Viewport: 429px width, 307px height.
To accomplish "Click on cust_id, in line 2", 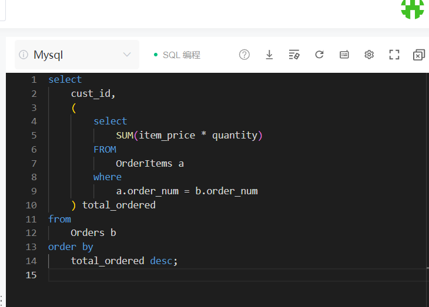I will pyautogui.click(x=93, y=94).
